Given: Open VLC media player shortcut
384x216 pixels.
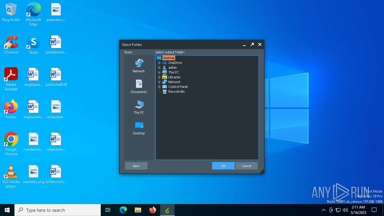Looking at the screenshot, I should click(11, 176).
